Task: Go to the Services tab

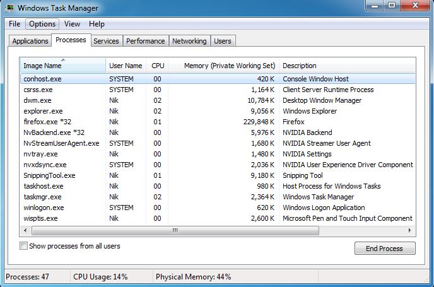Action: click(x=106, y=41)
